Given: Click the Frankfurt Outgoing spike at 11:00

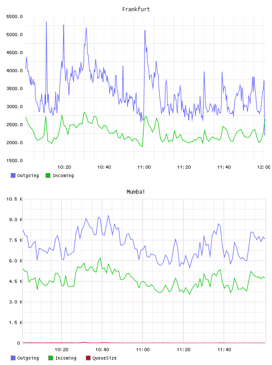Looking at the screenshot, I should point(145,31).
